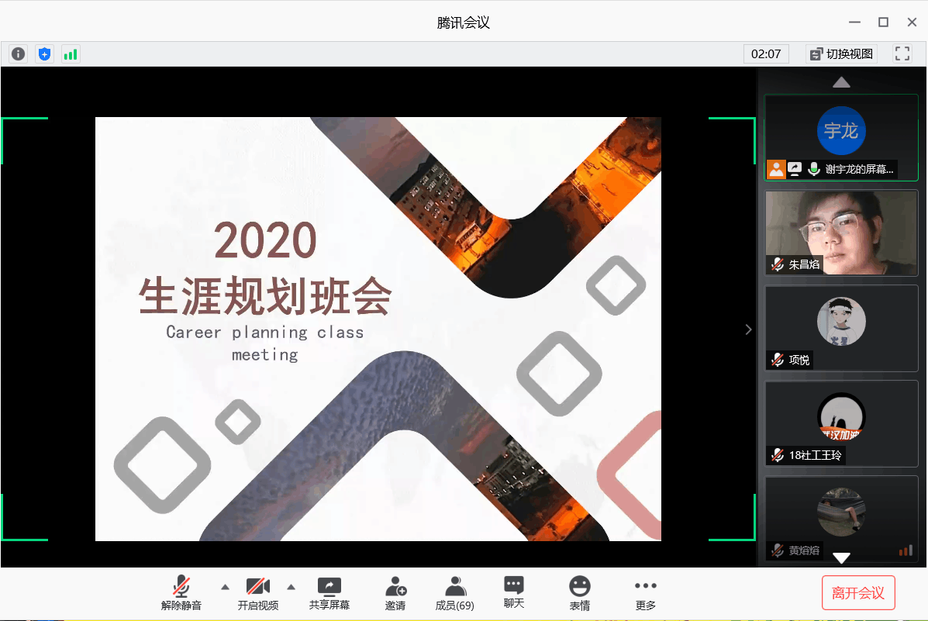This screenshot has height=621, width=928.
Task: Open the 表情 emoji reactions
Action: [x=579, y=593]
